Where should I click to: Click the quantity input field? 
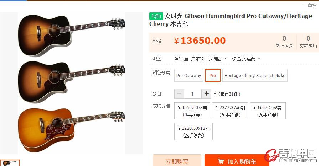click(x=193, y=94)
